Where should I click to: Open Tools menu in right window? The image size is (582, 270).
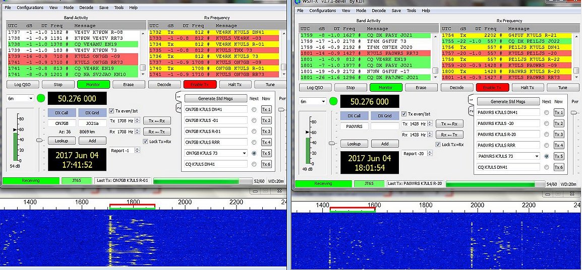point(411,11)
